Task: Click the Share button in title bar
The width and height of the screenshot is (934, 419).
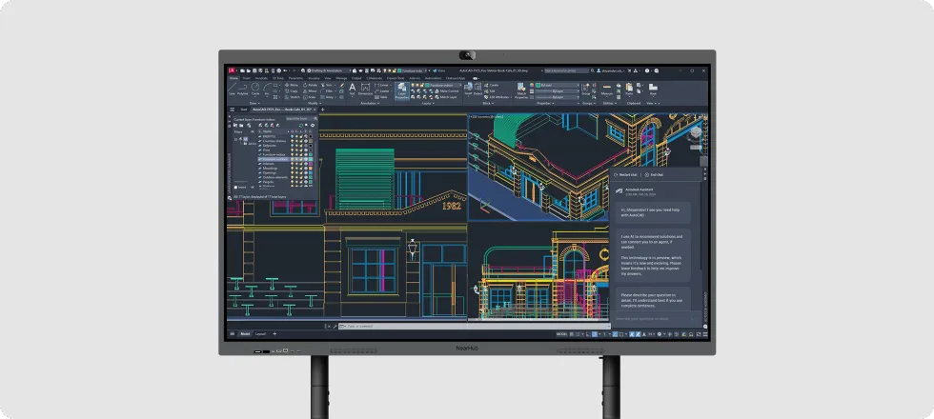Action: [x=439, y=70]
